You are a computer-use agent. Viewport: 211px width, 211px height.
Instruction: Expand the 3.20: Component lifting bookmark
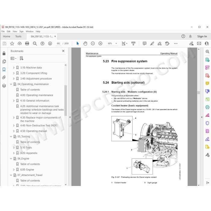pos(14,73)
